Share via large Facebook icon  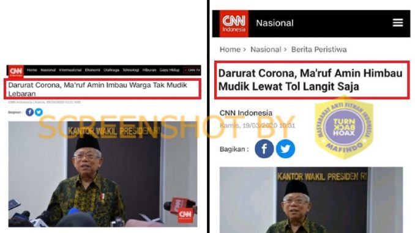tap(264, 149)
